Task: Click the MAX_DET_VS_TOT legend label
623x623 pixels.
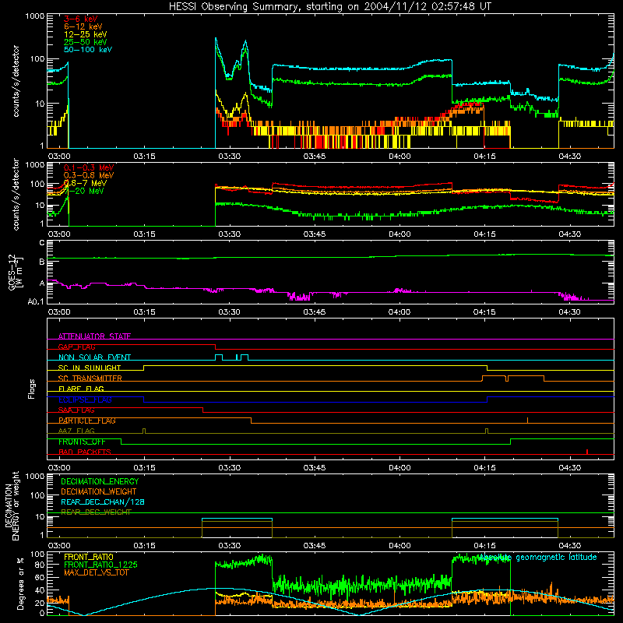Action: (96, 572)
